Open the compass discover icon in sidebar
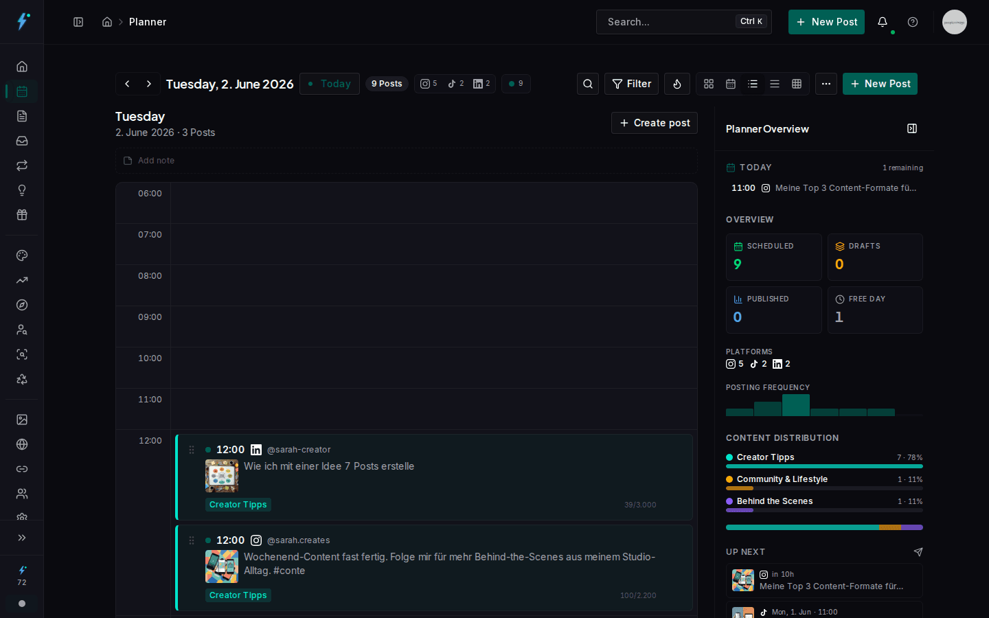The height and width of the screenshot is (618, 989). click(22, 305)
